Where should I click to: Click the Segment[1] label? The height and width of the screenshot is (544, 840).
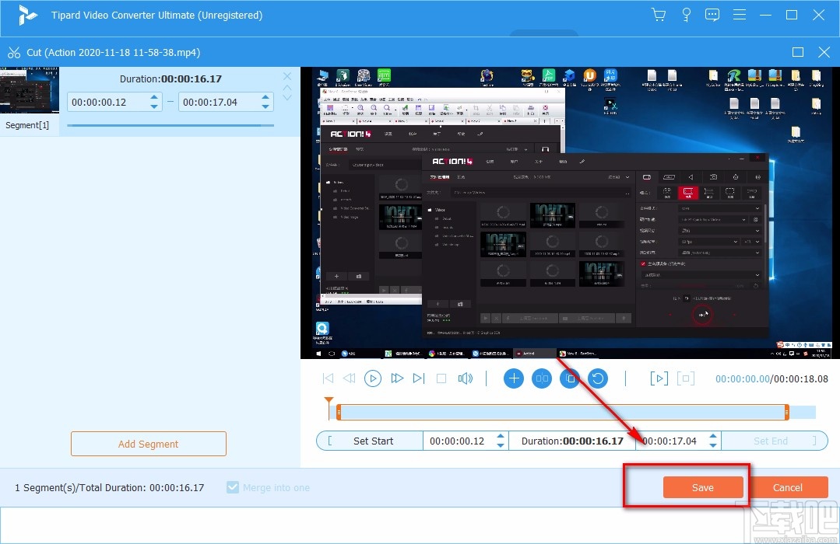tap(26, 125)
